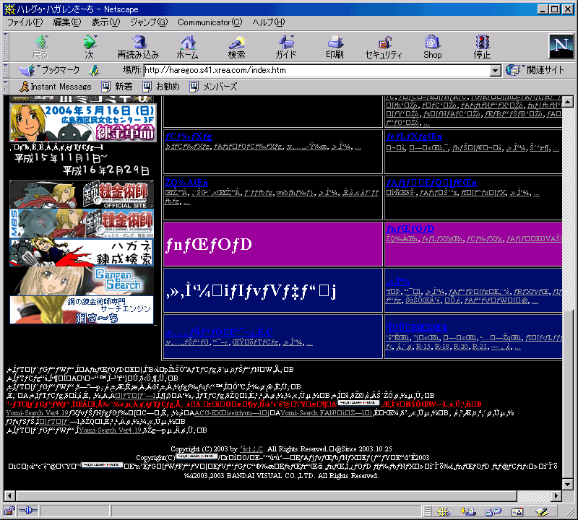Stop loading with the 停止 button

click(482, 47)
